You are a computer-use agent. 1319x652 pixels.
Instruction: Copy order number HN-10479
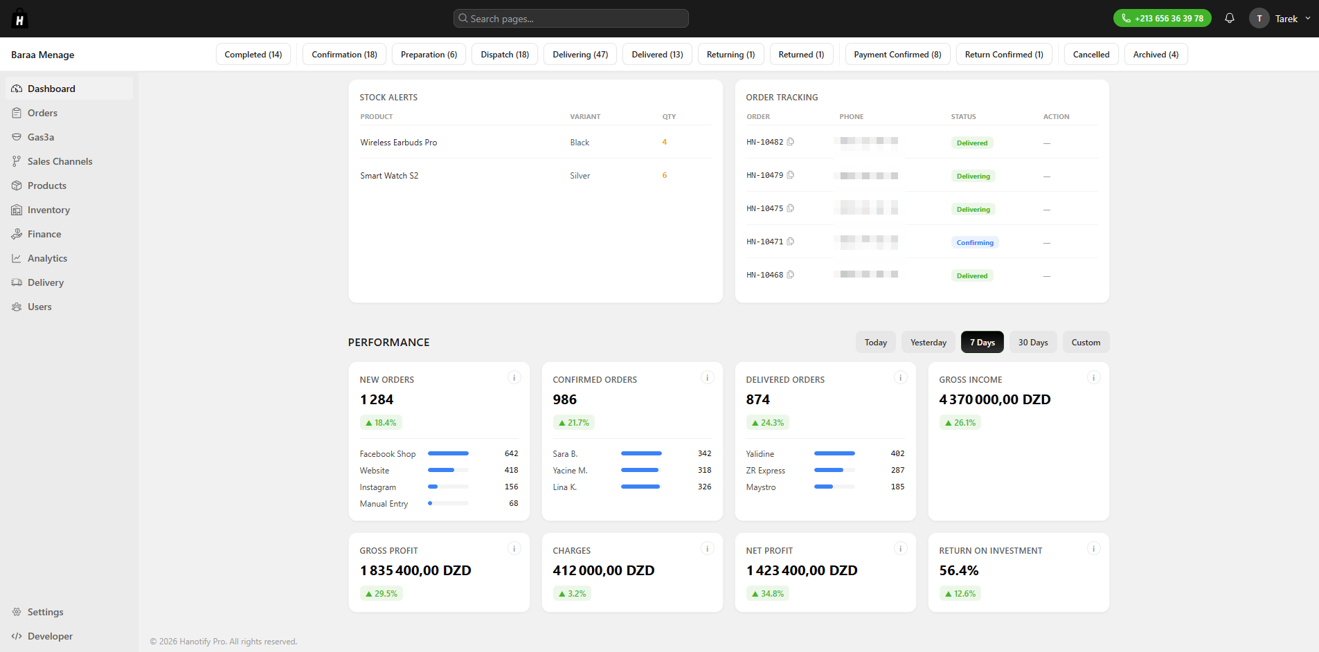790,175
